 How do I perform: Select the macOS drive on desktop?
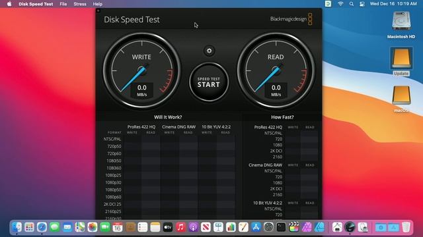[x=401, y=99]
